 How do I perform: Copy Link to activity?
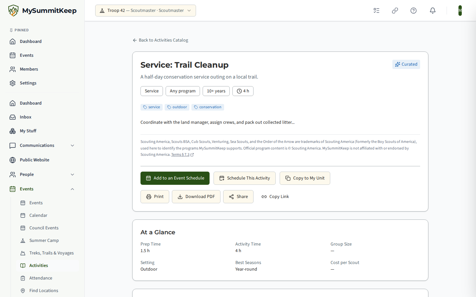pos(275,197)
